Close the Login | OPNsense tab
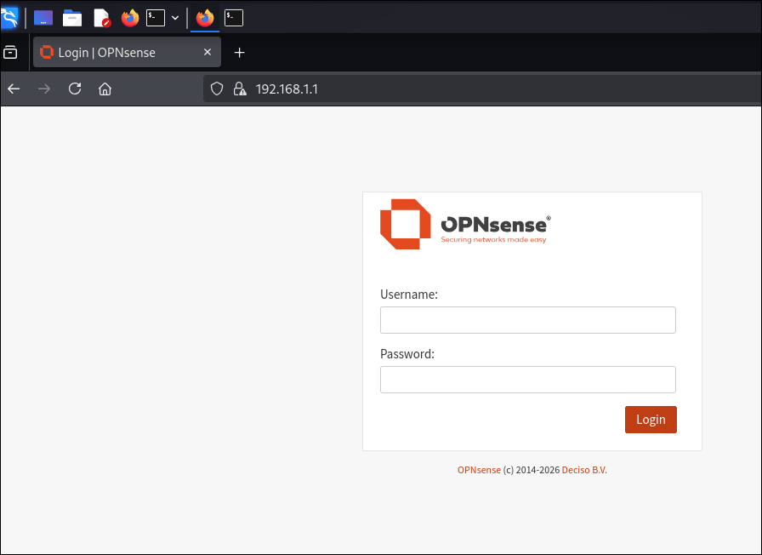 click(x=208, y=52)
